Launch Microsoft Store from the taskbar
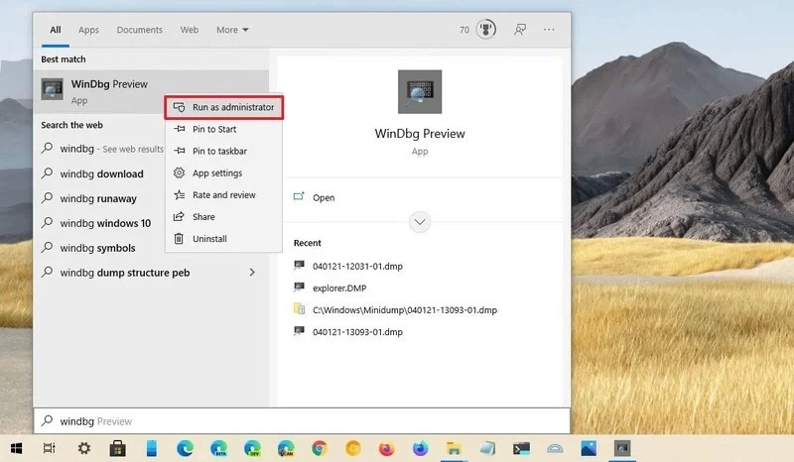Viewport: 794px width, 462px height. click(x=117, y=448)
